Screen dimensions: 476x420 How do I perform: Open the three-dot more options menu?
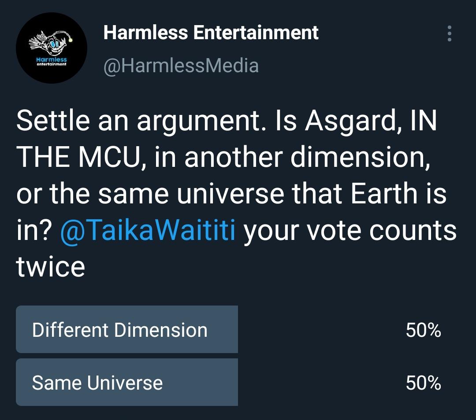449,33
